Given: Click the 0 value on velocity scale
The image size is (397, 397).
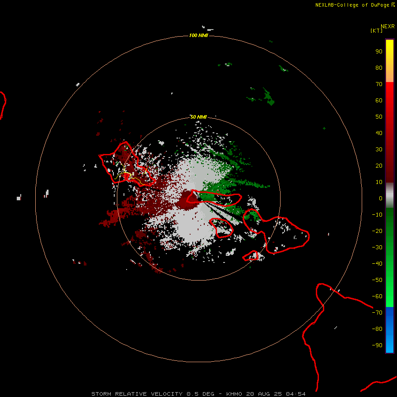Looking at the screenshot, I should click(381, 198).
